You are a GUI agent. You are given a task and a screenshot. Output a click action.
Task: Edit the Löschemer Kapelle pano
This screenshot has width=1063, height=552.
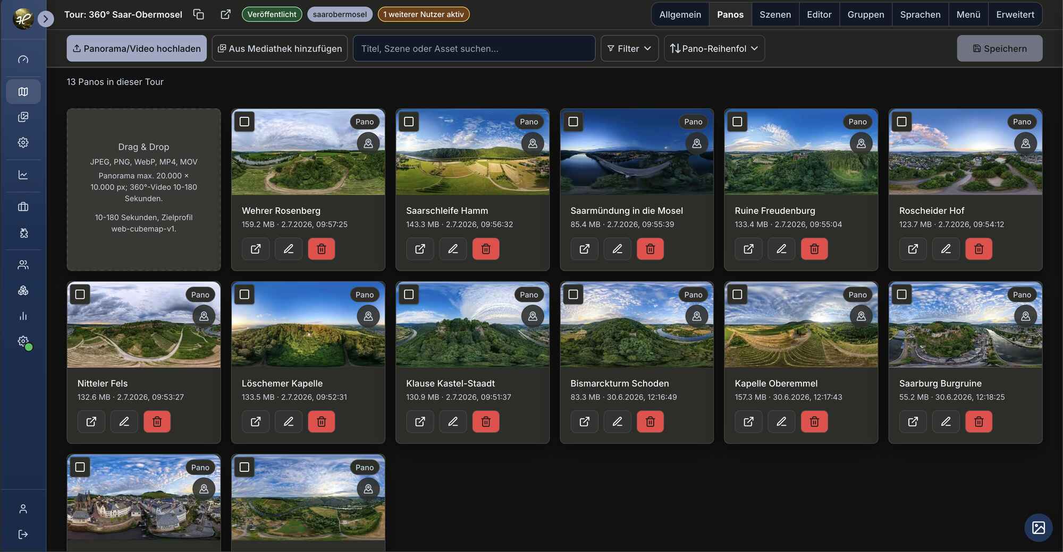[x=289, y=421]
